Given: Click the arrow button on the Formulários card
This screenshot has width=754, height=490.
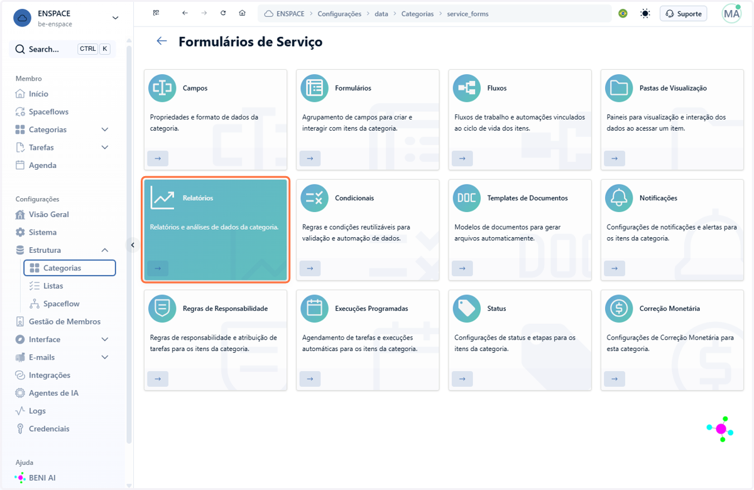Looking at the screenshot, I should 310,159.
